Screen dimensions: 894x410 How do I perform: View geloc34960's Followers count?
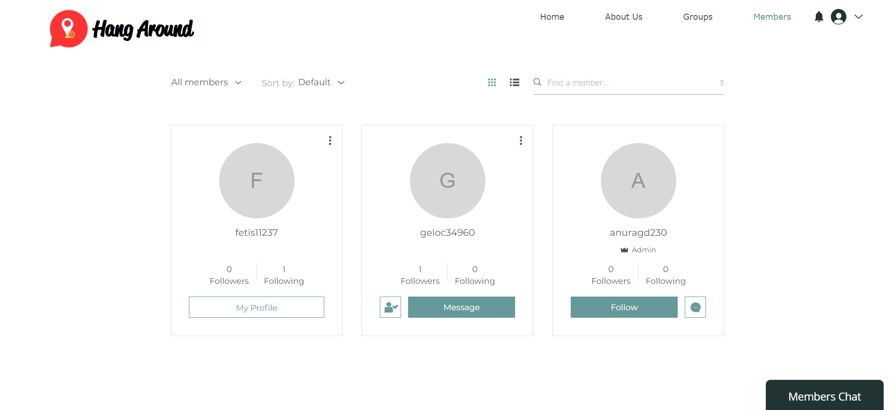tap(420, 275)
